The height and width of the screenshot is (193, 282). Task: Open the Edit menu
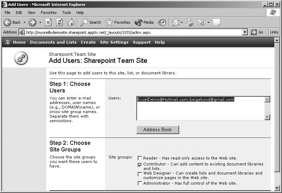tap(19, 13)
